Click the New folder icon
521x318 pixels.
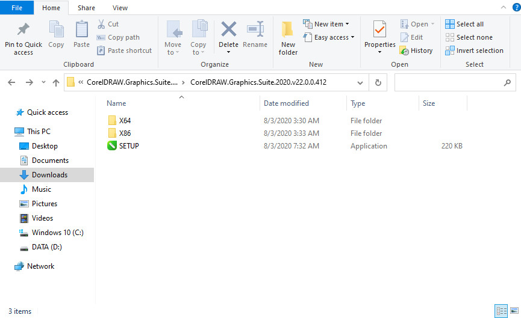[288, 30]
